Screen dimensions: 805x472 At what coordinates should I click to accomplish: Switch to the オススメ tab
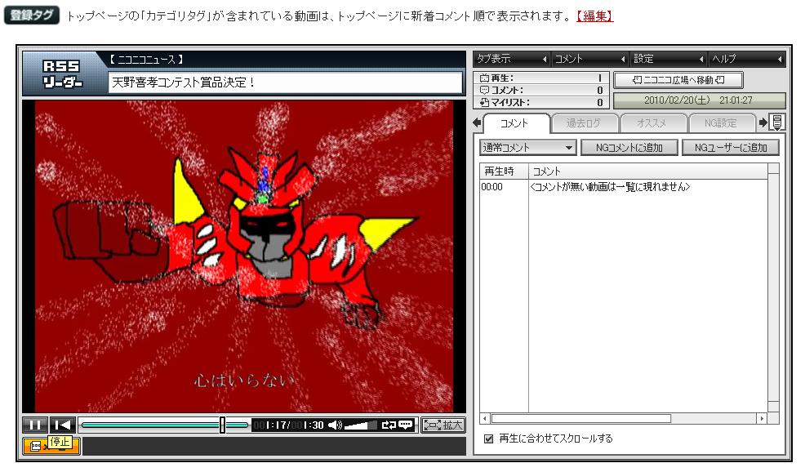tap(652, 123)
